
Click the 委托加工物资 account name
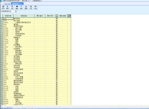24,82
